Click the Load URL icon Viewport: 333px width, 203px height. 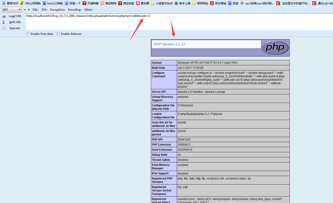click(4, 16)
